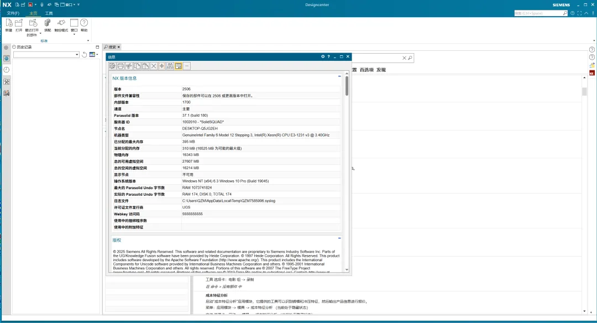Switch to the 主页 ribbon tab
The height and width of the screenshot is (323, 597).
(34, 13)
